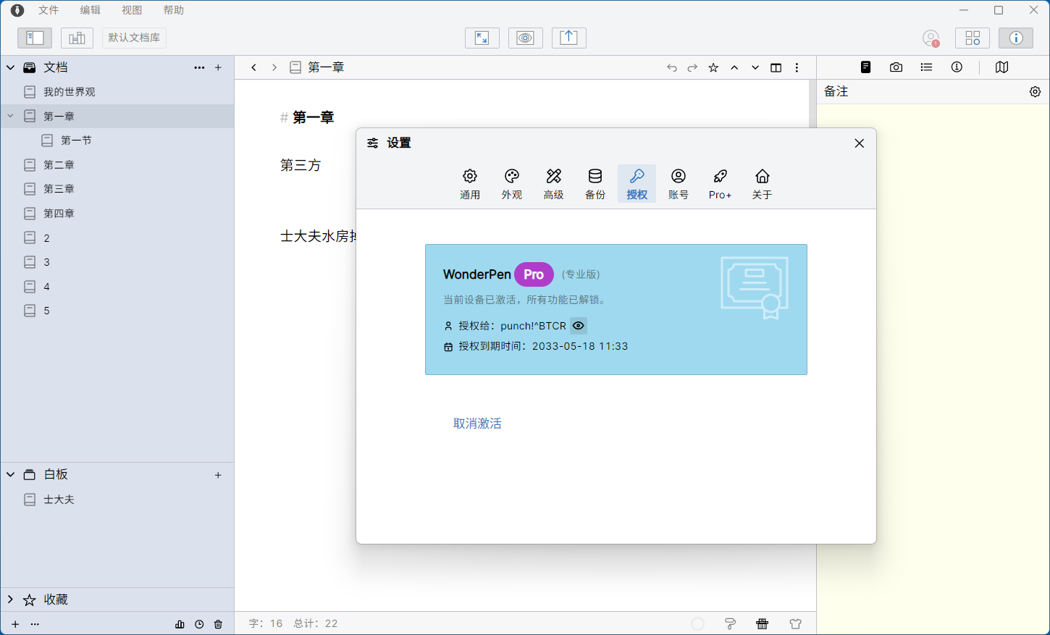Open 备注 panel settings gear
This screenshot has height=635, width=1050.
point(1035,92)
